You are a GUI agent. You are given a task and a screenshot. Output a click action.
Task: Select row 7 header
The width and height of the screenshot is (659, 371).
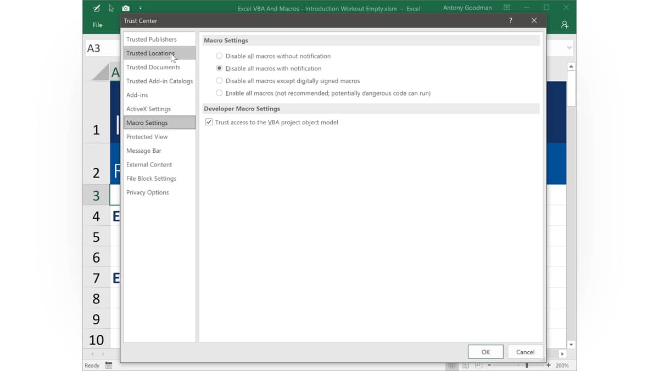click(x=96, y=278)
